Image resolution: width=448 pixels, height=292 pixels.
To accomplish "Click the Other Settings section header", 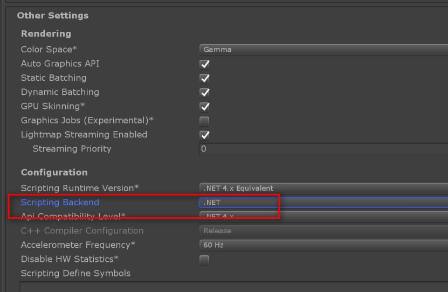I will (x=53, y=16).
